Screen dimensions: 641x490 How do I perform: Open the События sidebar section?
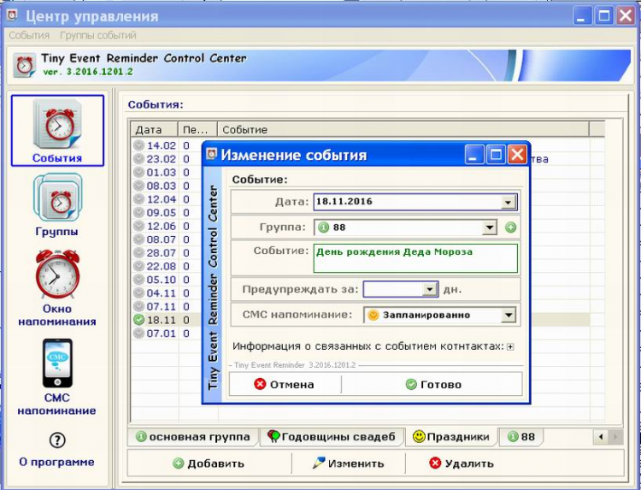click(x=57, y=131)
